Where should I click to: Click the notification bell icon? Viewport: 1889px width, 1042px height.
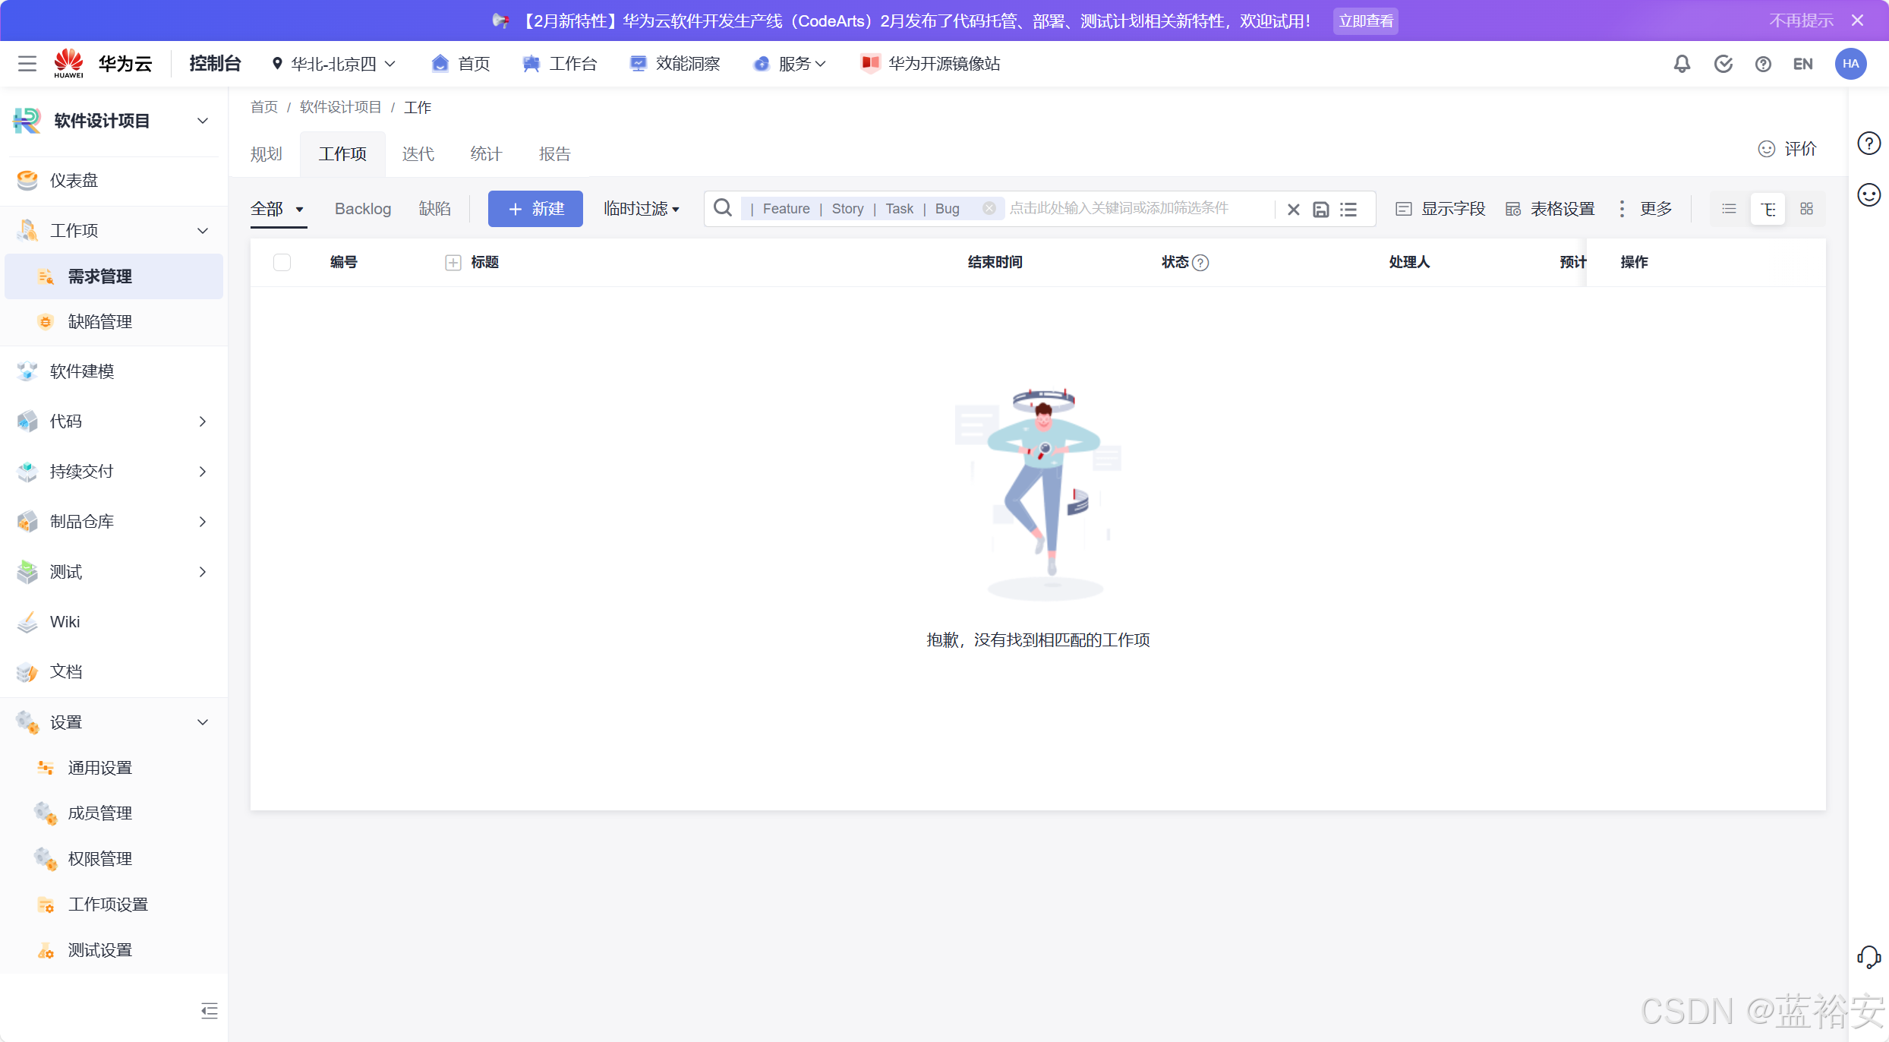point(1682,64)
